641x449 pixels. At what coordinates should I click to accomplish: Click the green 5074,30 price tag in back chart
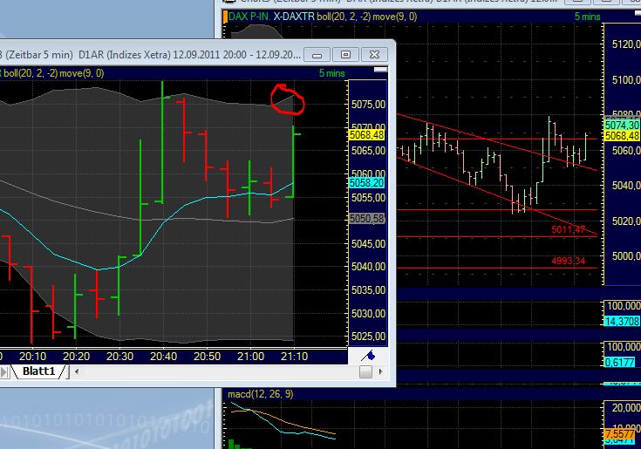pos(622,125)
